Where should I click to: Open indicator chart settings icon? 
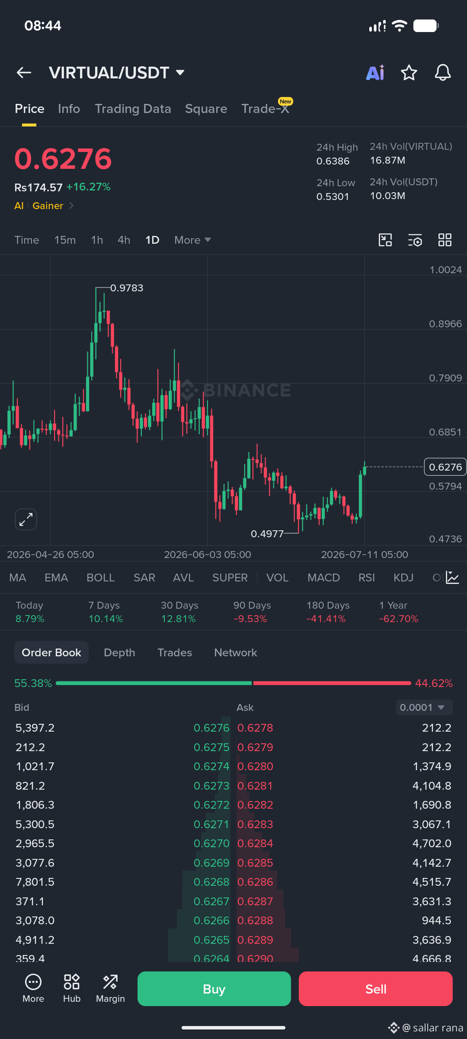(x=452, y=578)
